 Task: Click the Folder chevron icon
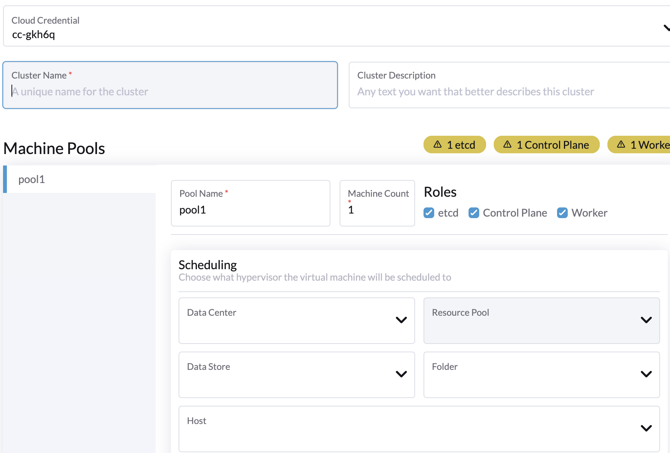(x=646, y=374)
